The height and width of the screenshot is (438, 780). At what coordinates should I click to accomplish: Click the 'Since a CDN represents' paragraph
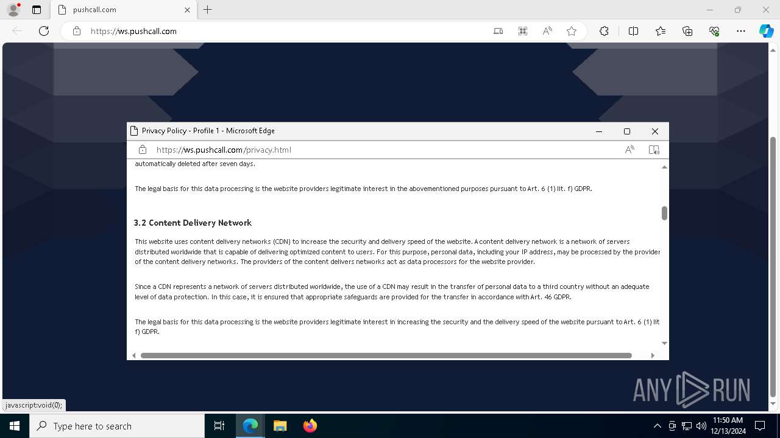pos(392,291)
